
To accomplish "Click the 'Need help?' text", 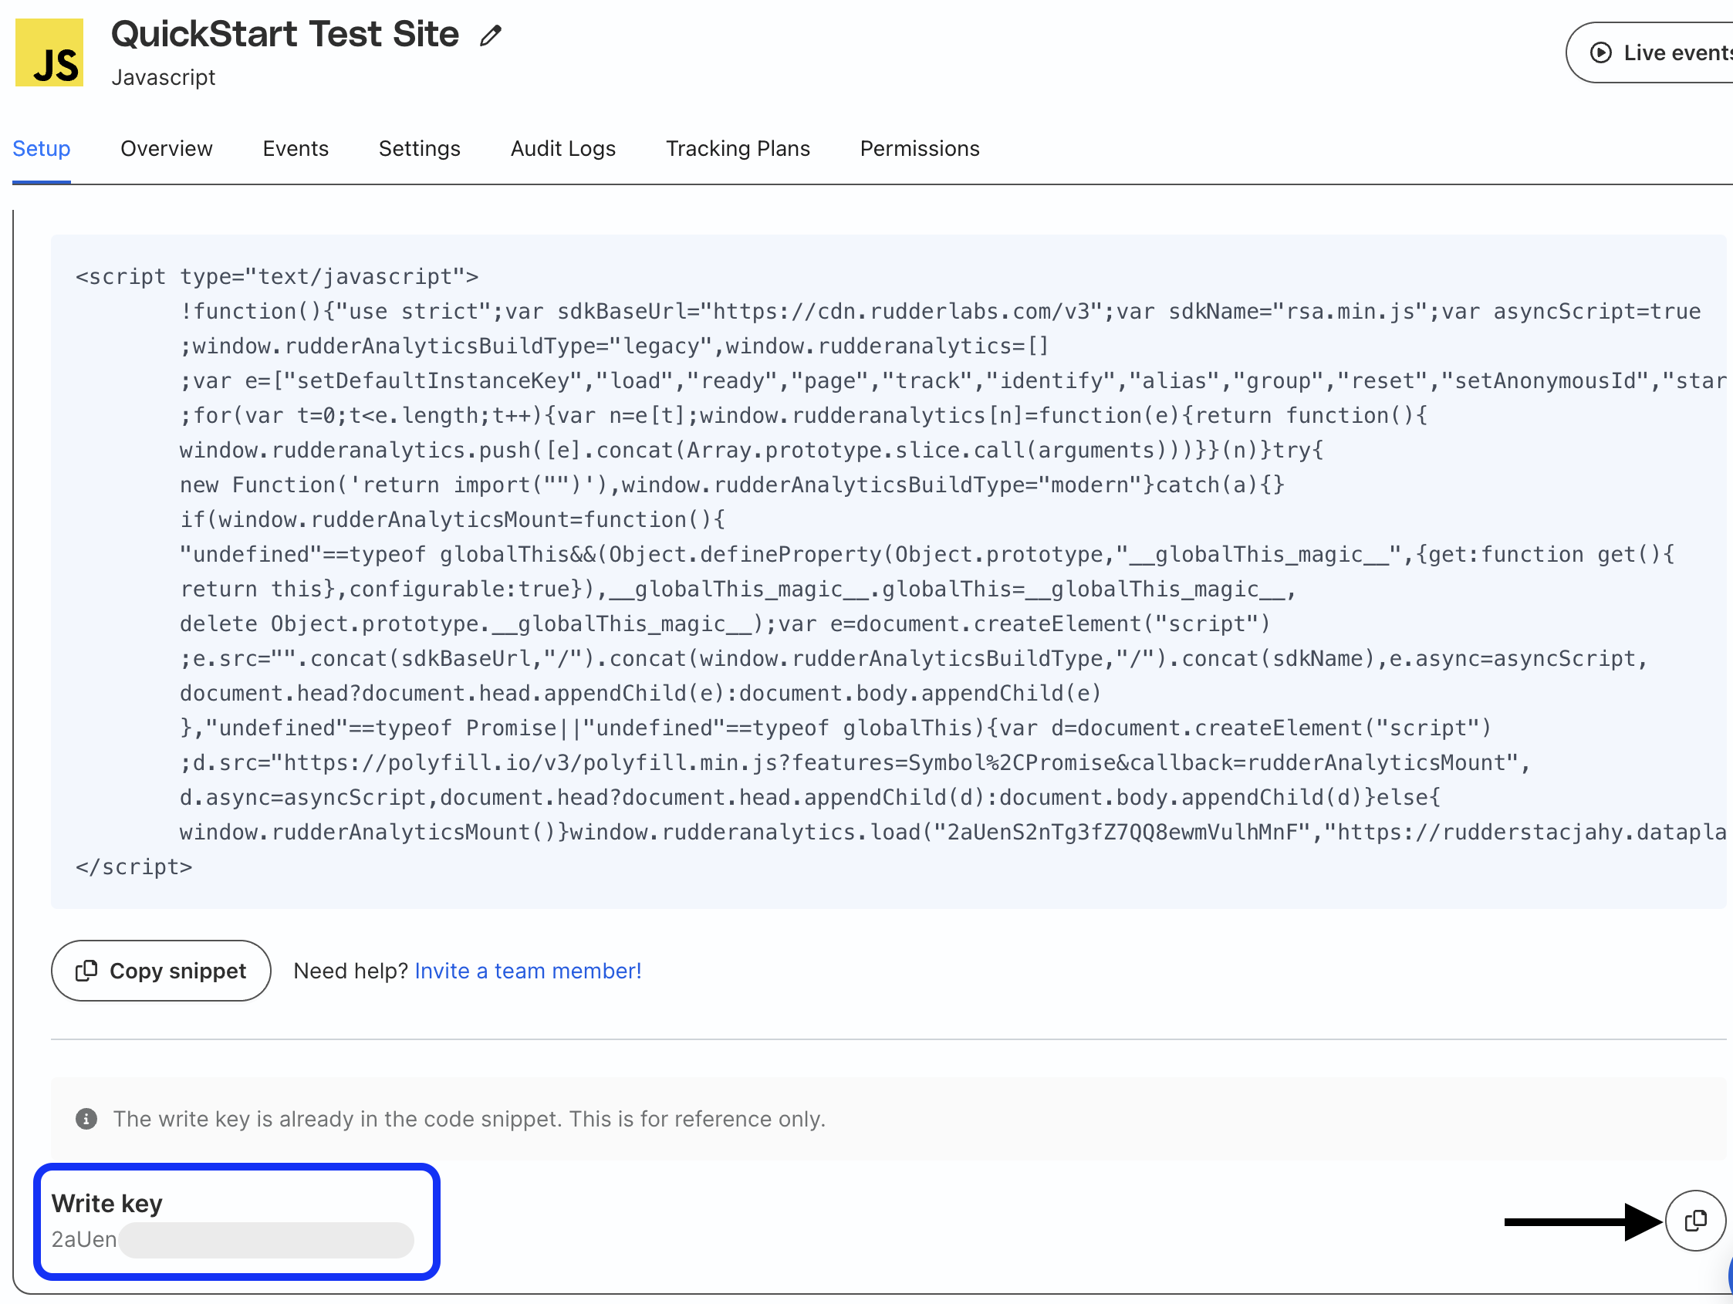I will pyautogui.click(x=351, y=970).
